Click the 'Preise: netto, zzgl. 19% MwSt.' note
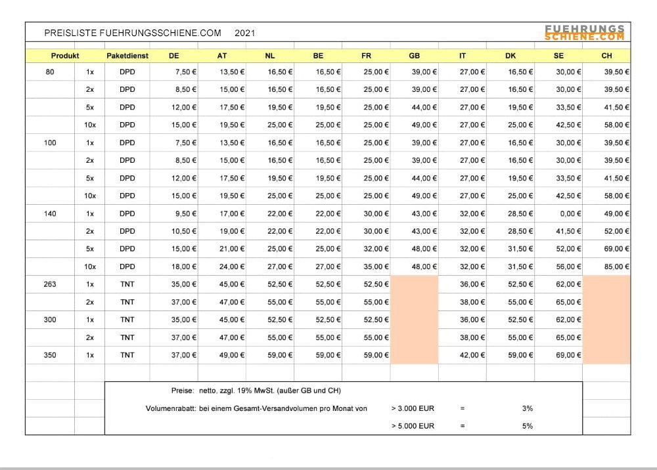Image resolution: width=657 pixels, height=470 pixels. (x=256, y=391)
